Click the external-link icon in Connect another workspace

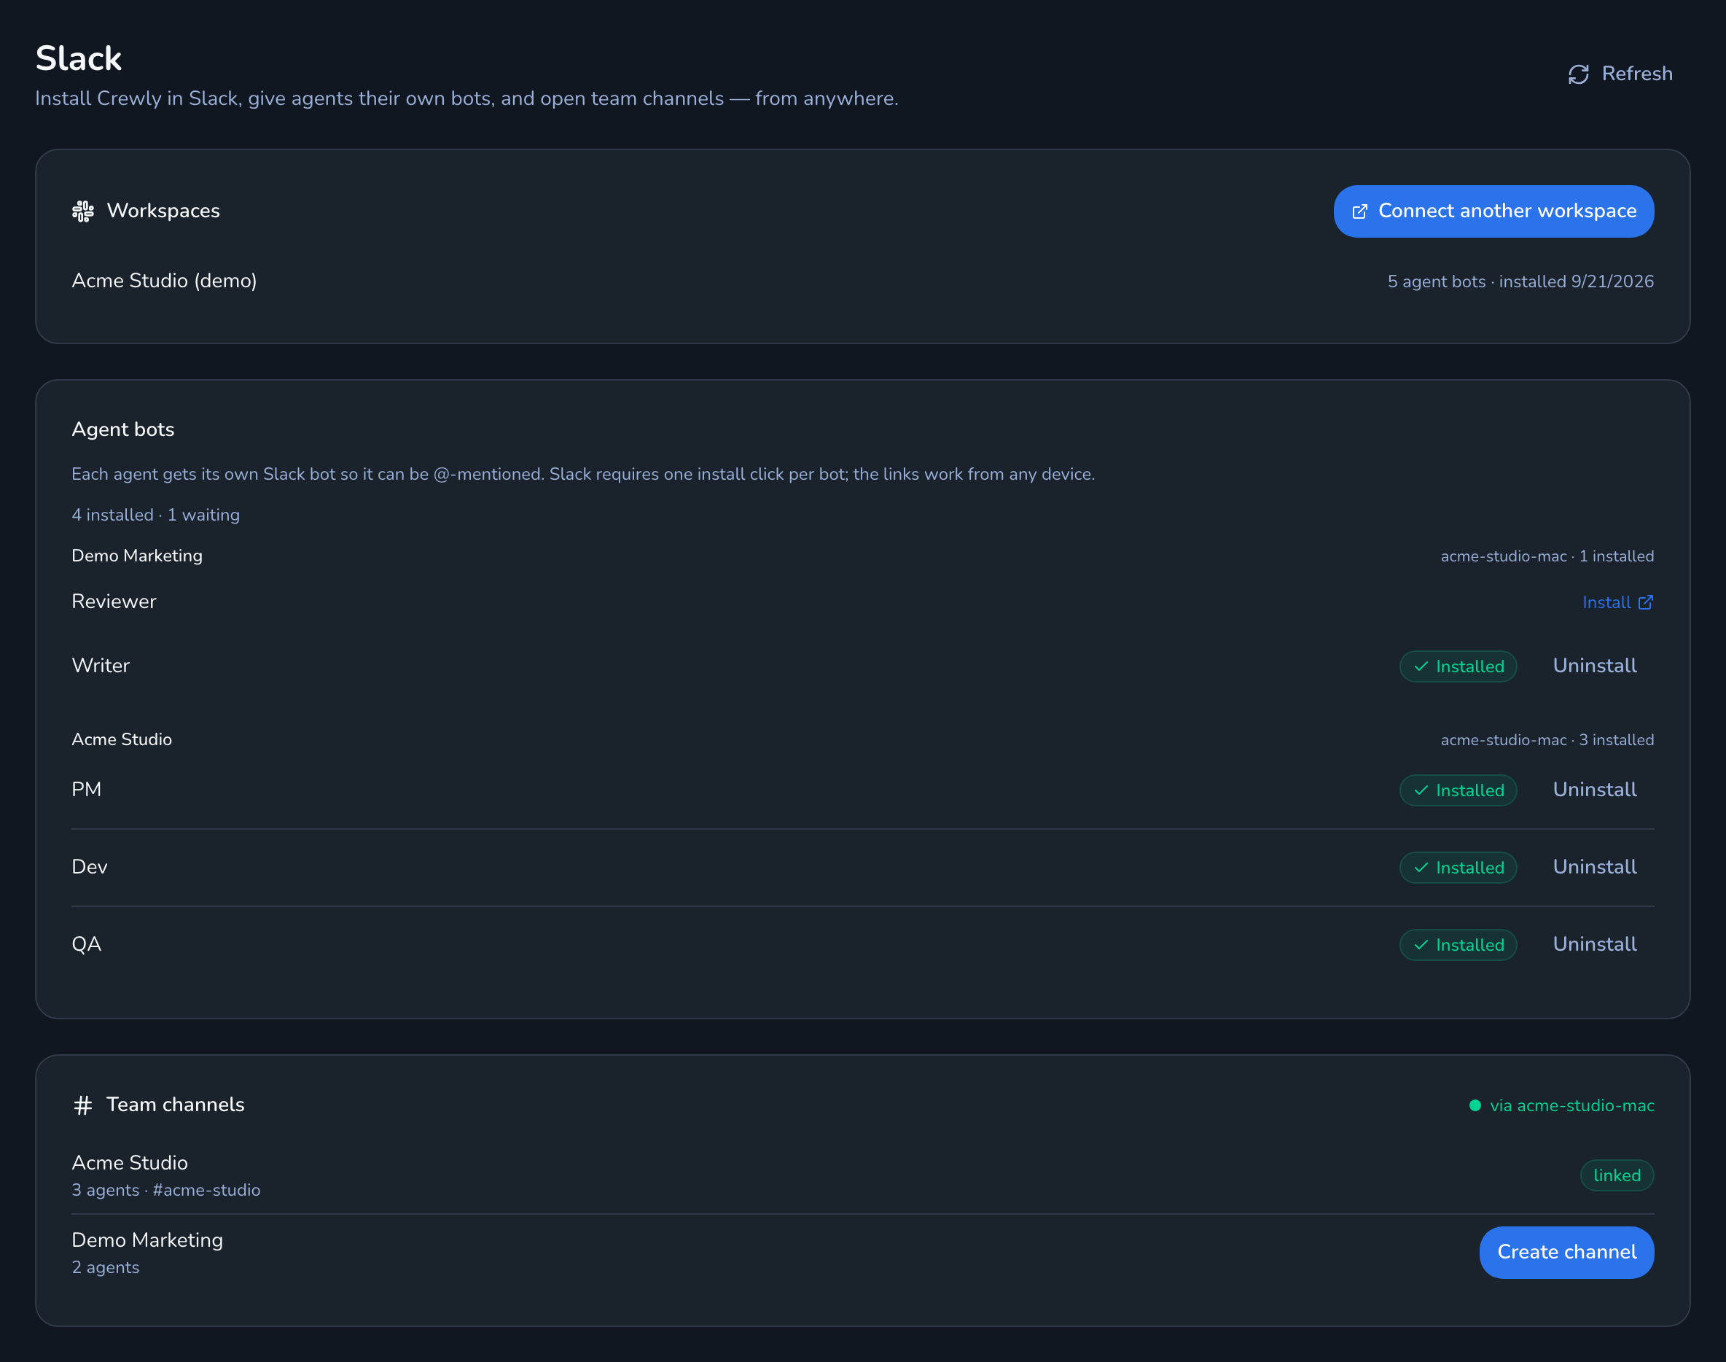[1360, 211]
